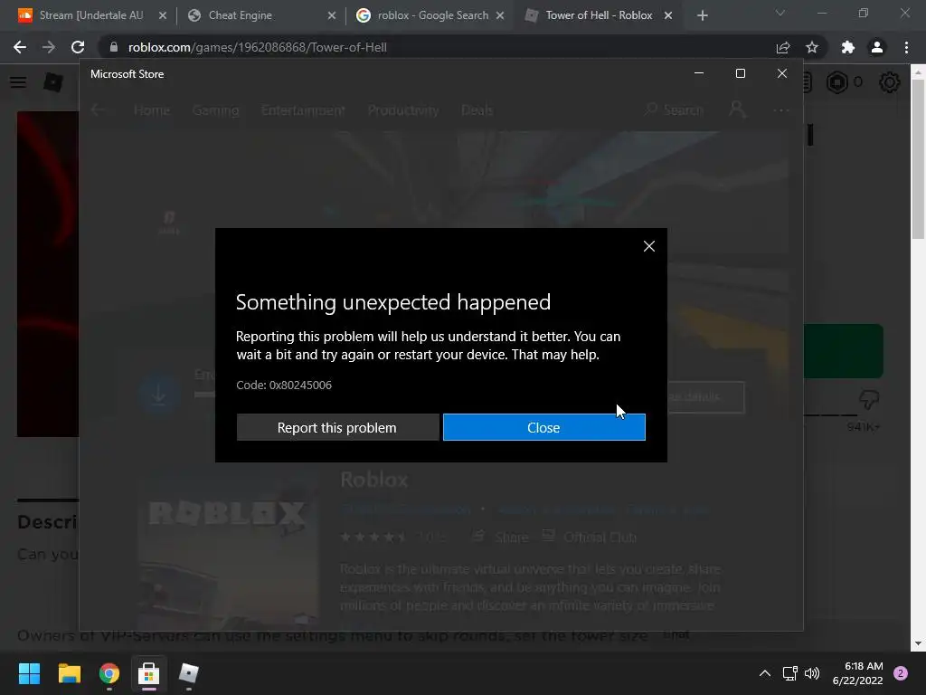Close the roblox Google Search tab
Image resolution: width=926 pixels, height=695 pixels.
coord(500,15)
